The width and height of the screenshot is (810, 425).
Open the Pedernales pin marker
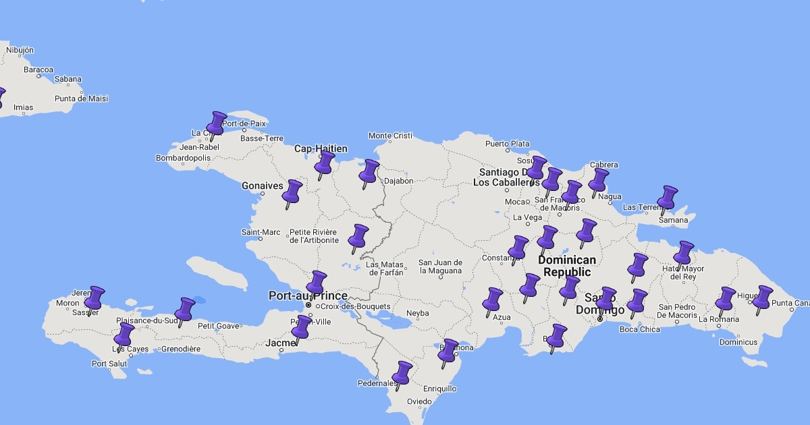(402, 374)
